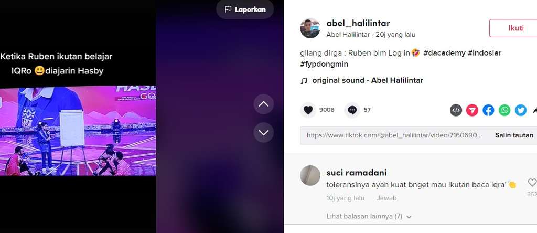Open the #dacademy hashtag
The width and height of the screenshot is (537, 233).
pyautogui.click(x=444, y=53)
